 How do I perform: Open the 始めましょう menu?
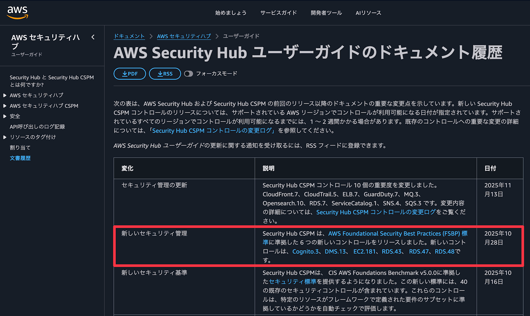[231, 13]
